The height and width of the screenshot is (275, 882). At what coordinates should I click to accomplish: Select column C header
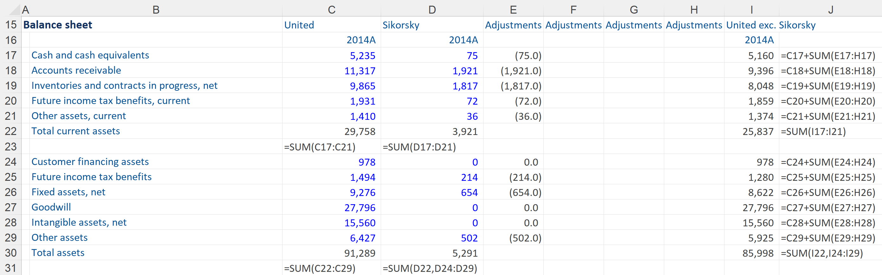[331, 9]
